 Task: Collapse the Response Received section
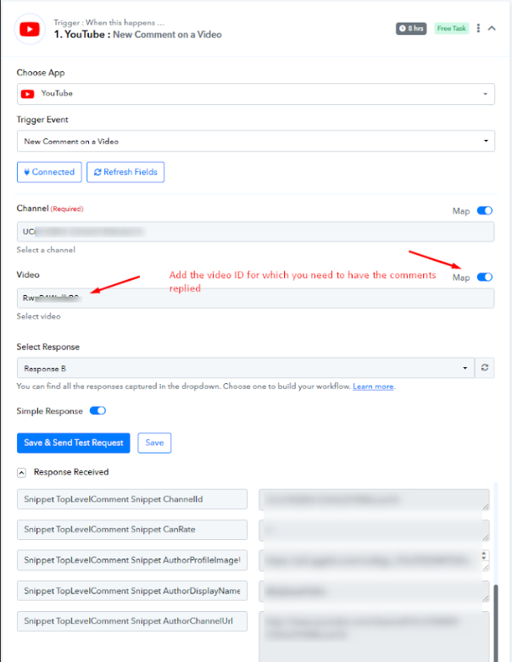21,472
